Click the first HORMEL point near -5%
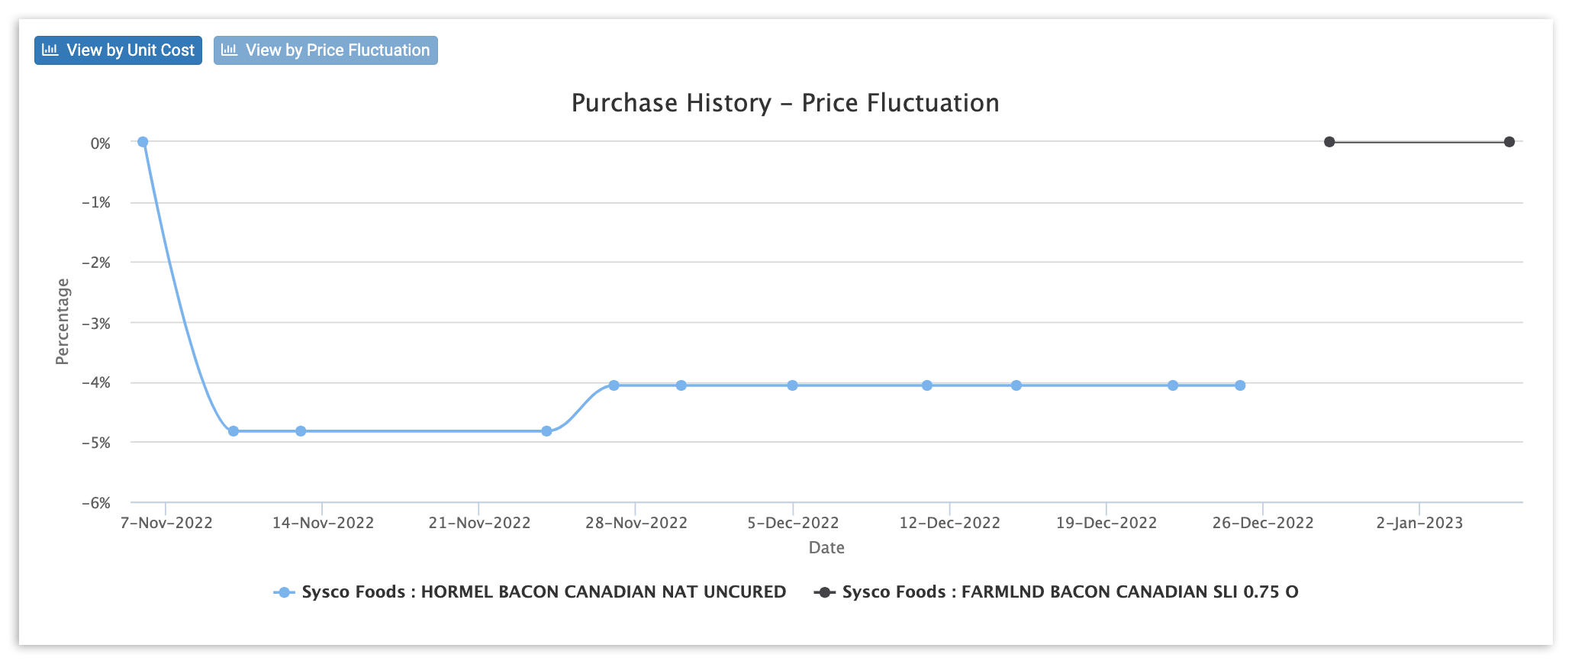This screenshot has width=1572, height=664. click(x=234, y=431)
